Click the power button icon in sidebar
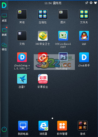This screenshot has height=137, width=98. 4,129
